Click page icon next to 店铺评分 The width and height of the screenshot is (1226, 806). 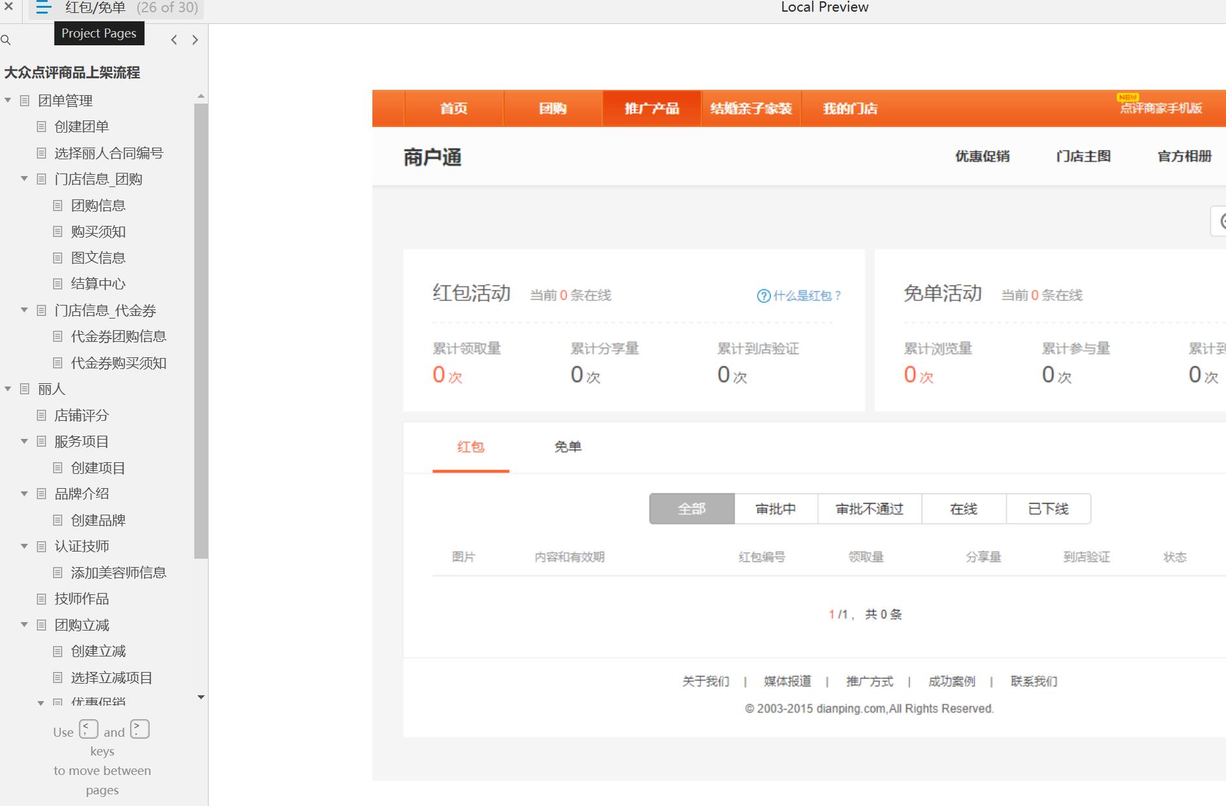pos(41,416)
